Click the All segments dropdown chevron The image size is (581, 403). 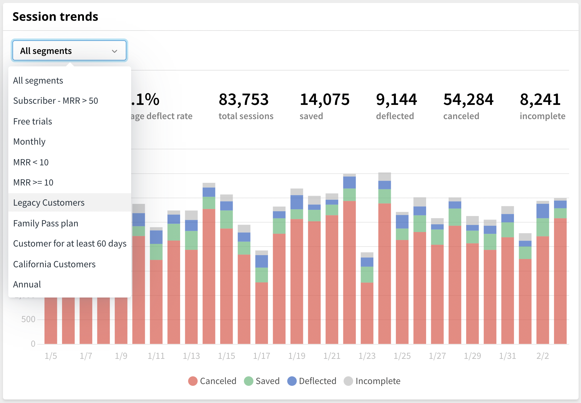(115, 51)
